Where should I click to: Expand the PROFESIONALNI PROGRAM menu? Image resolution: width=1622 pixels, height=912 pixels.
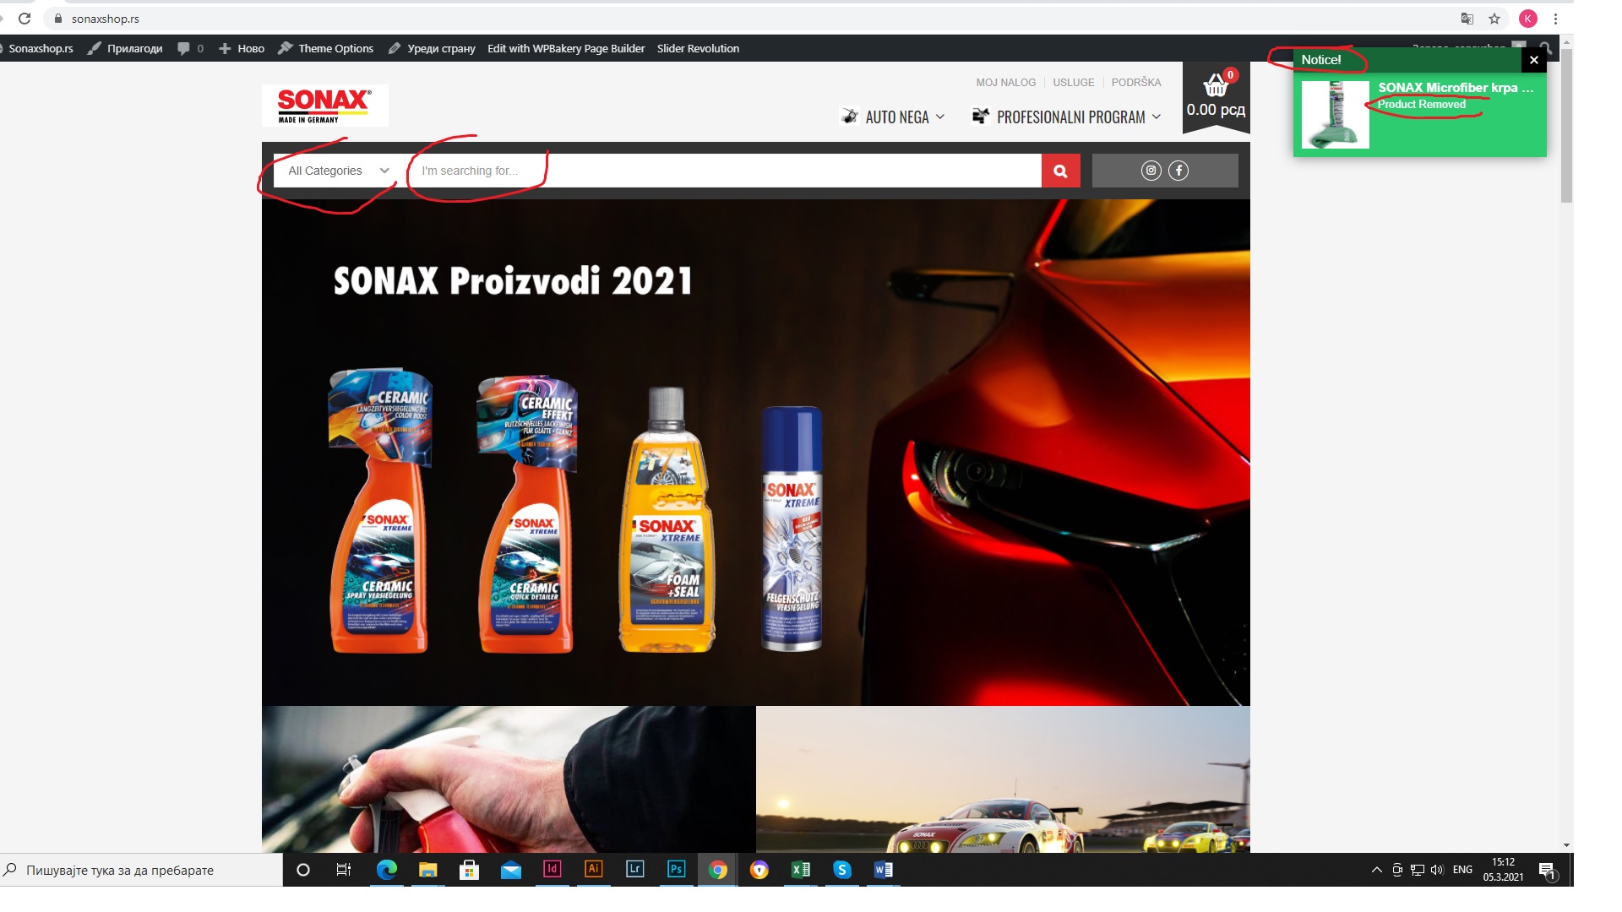(x=1067, y=117)
